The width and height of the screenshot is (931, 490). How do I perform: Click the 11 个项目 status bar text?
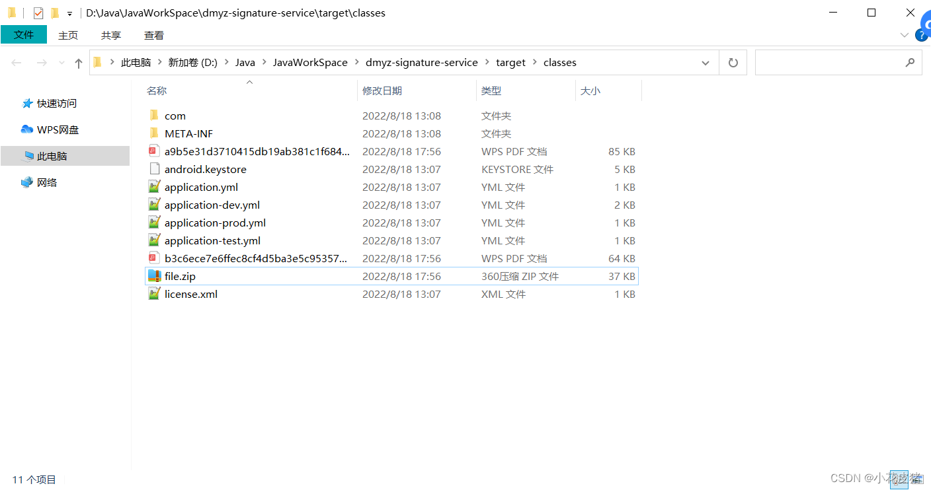34,480
